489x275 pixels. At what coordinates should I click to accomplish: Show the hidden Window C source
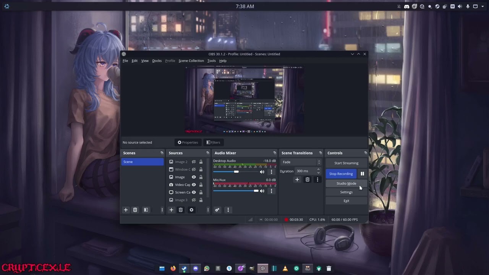(194, 170)
